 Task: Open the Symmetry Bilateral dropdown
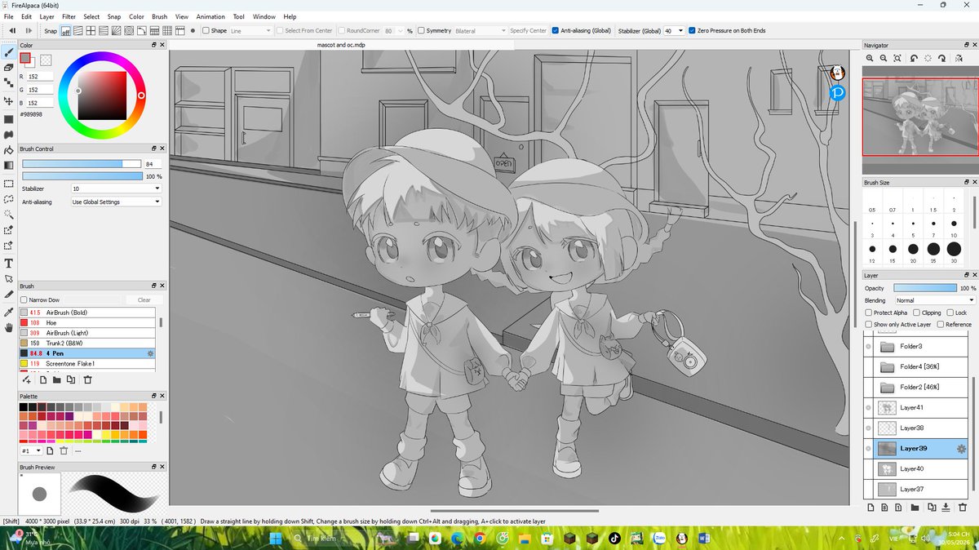pos(480,31)
